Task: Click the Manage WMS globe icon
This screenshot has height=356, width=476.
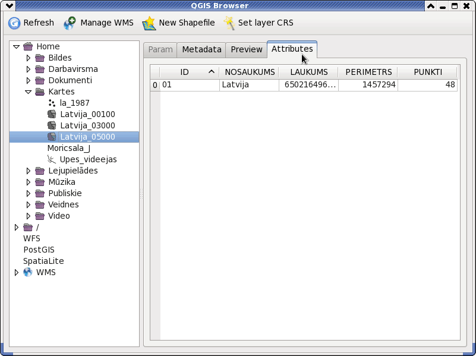Action: pos(70,23)
